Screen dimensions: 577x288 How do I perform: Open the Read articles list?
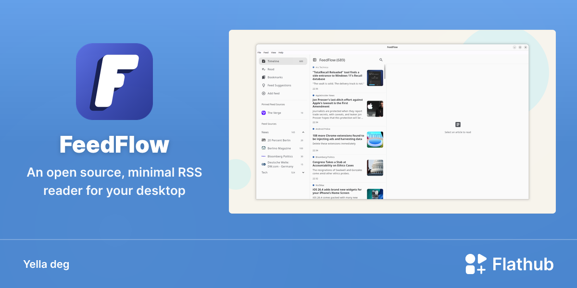pyautogui.click(x=283, y=69)
